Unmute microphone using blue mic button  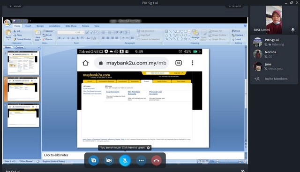coord(125,160)
